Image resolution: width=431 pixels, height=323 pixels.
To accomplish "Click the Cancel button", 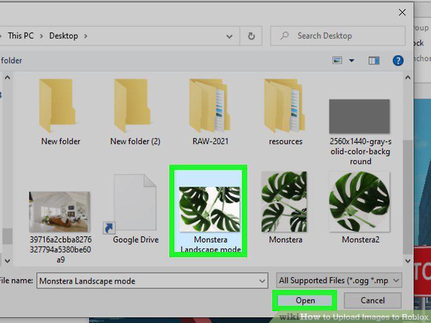I will click(x=372, y=301).
